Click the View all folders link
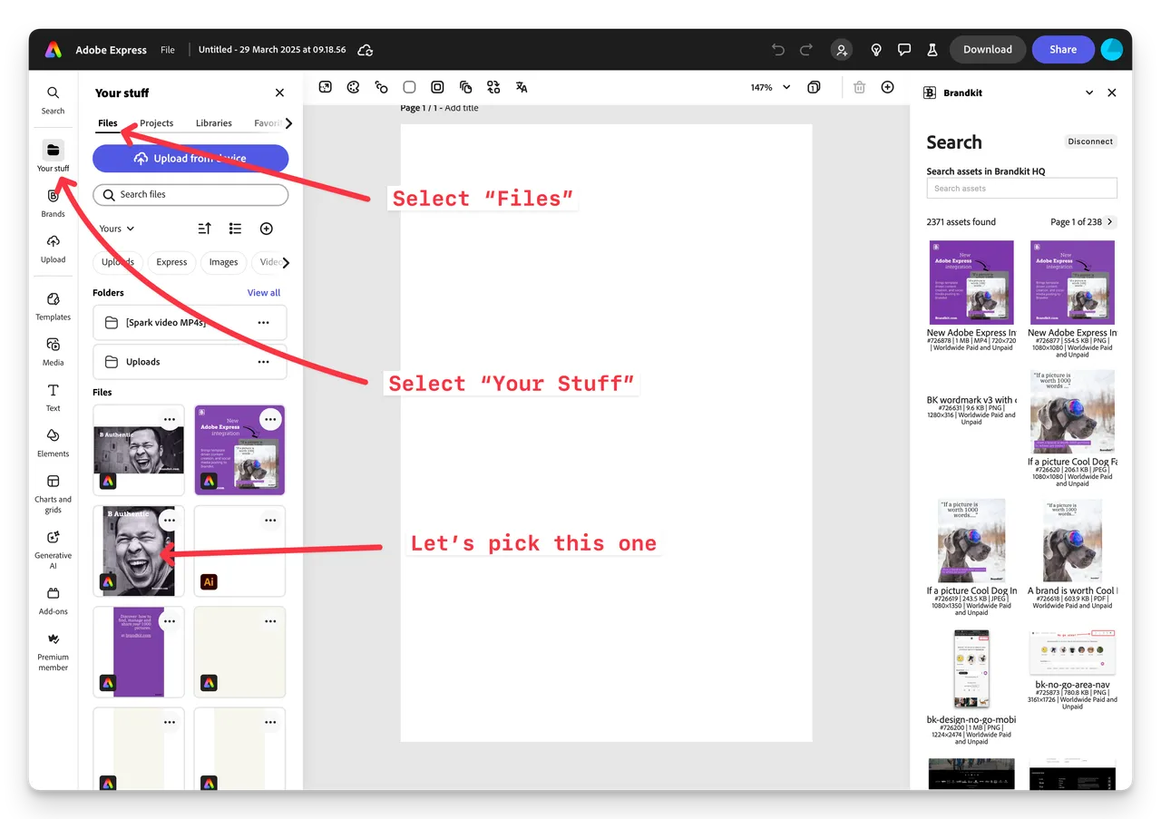The height and width of the screenshot is (819, 1161). (264, 293)
